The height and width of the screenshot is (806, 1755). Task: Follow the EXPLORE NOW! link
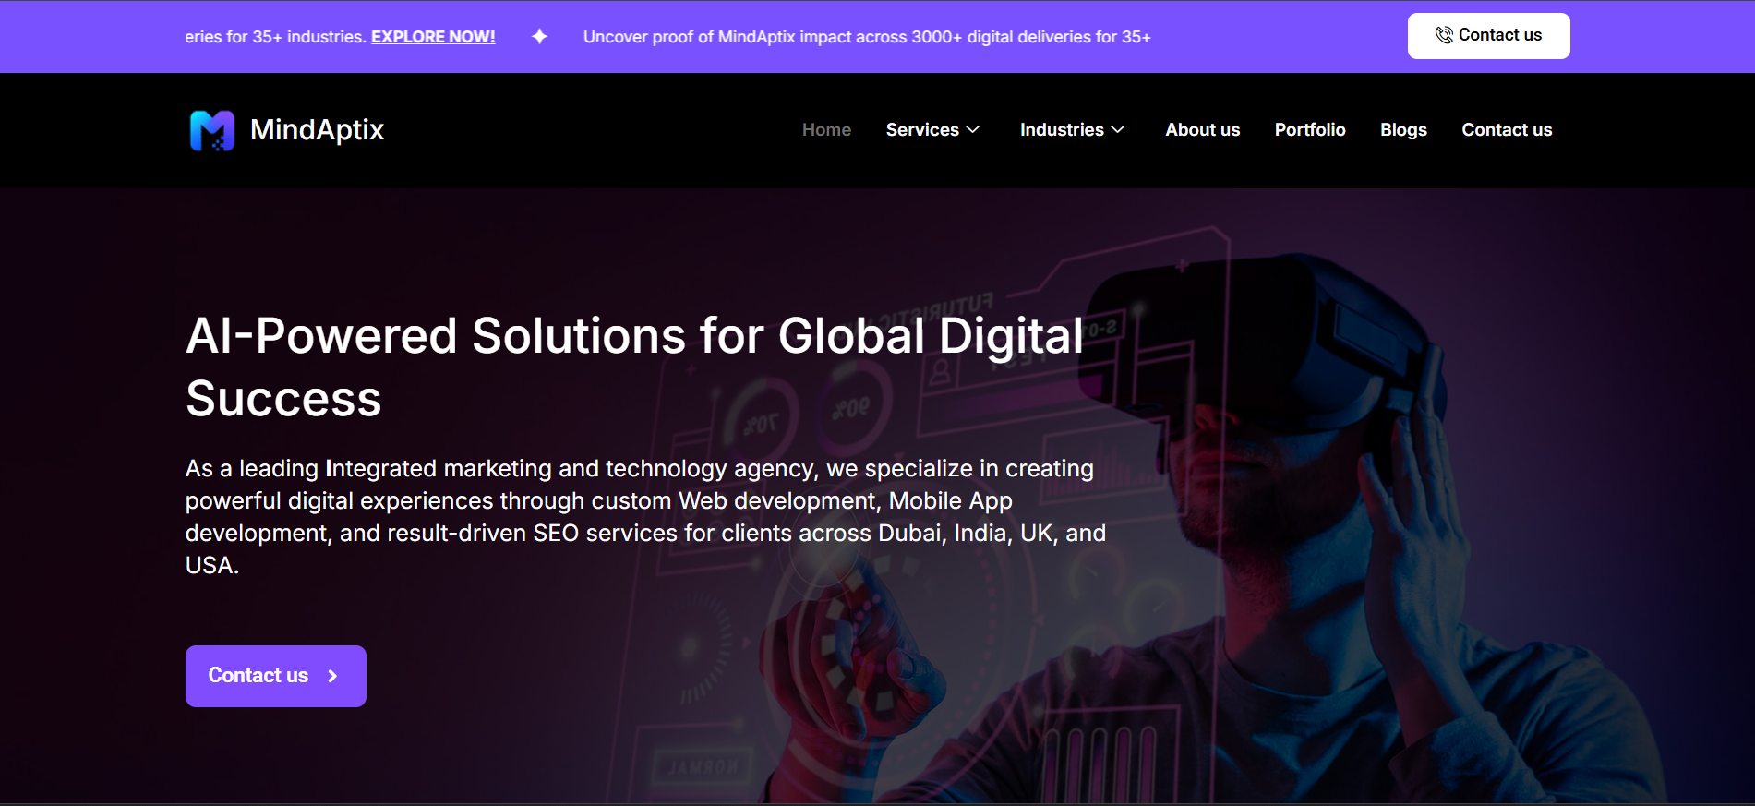point(433,37)
